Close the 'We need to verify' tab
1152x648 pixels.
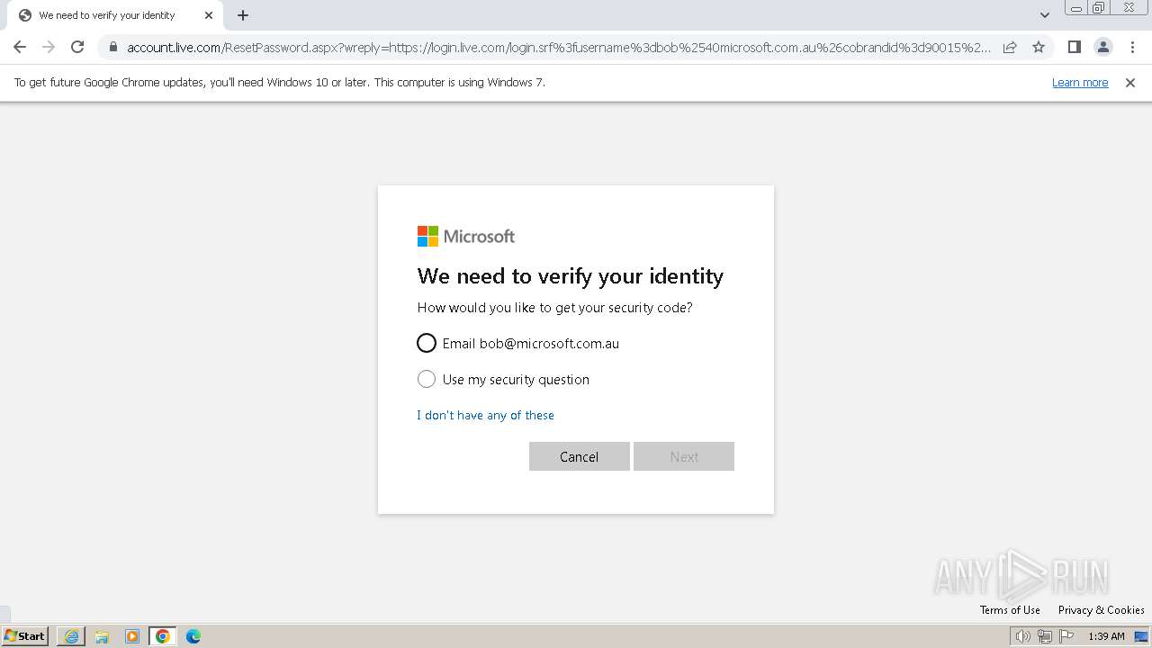(209, 15)
